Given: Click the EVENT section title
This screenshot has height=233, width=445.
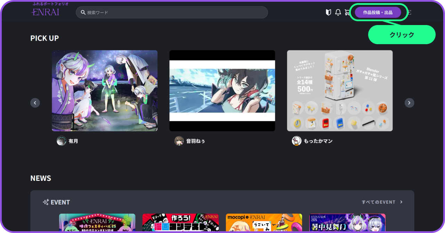Looking at the screenshot, I should 60,202.
